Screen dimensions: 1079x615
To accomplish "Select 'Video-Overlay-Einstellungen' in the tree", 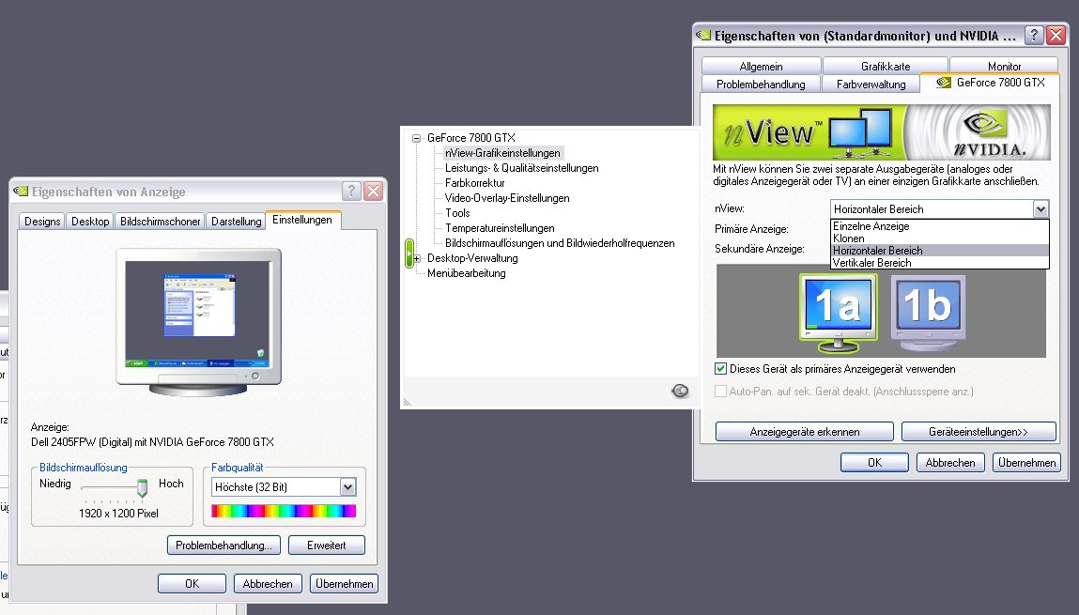I will (507, 199).
